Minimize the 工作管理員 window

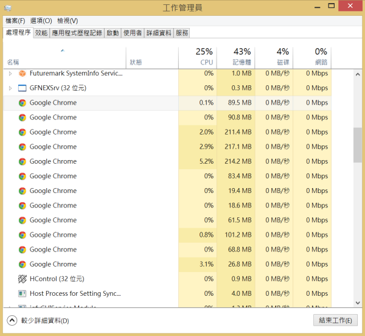tap(318, 6)
